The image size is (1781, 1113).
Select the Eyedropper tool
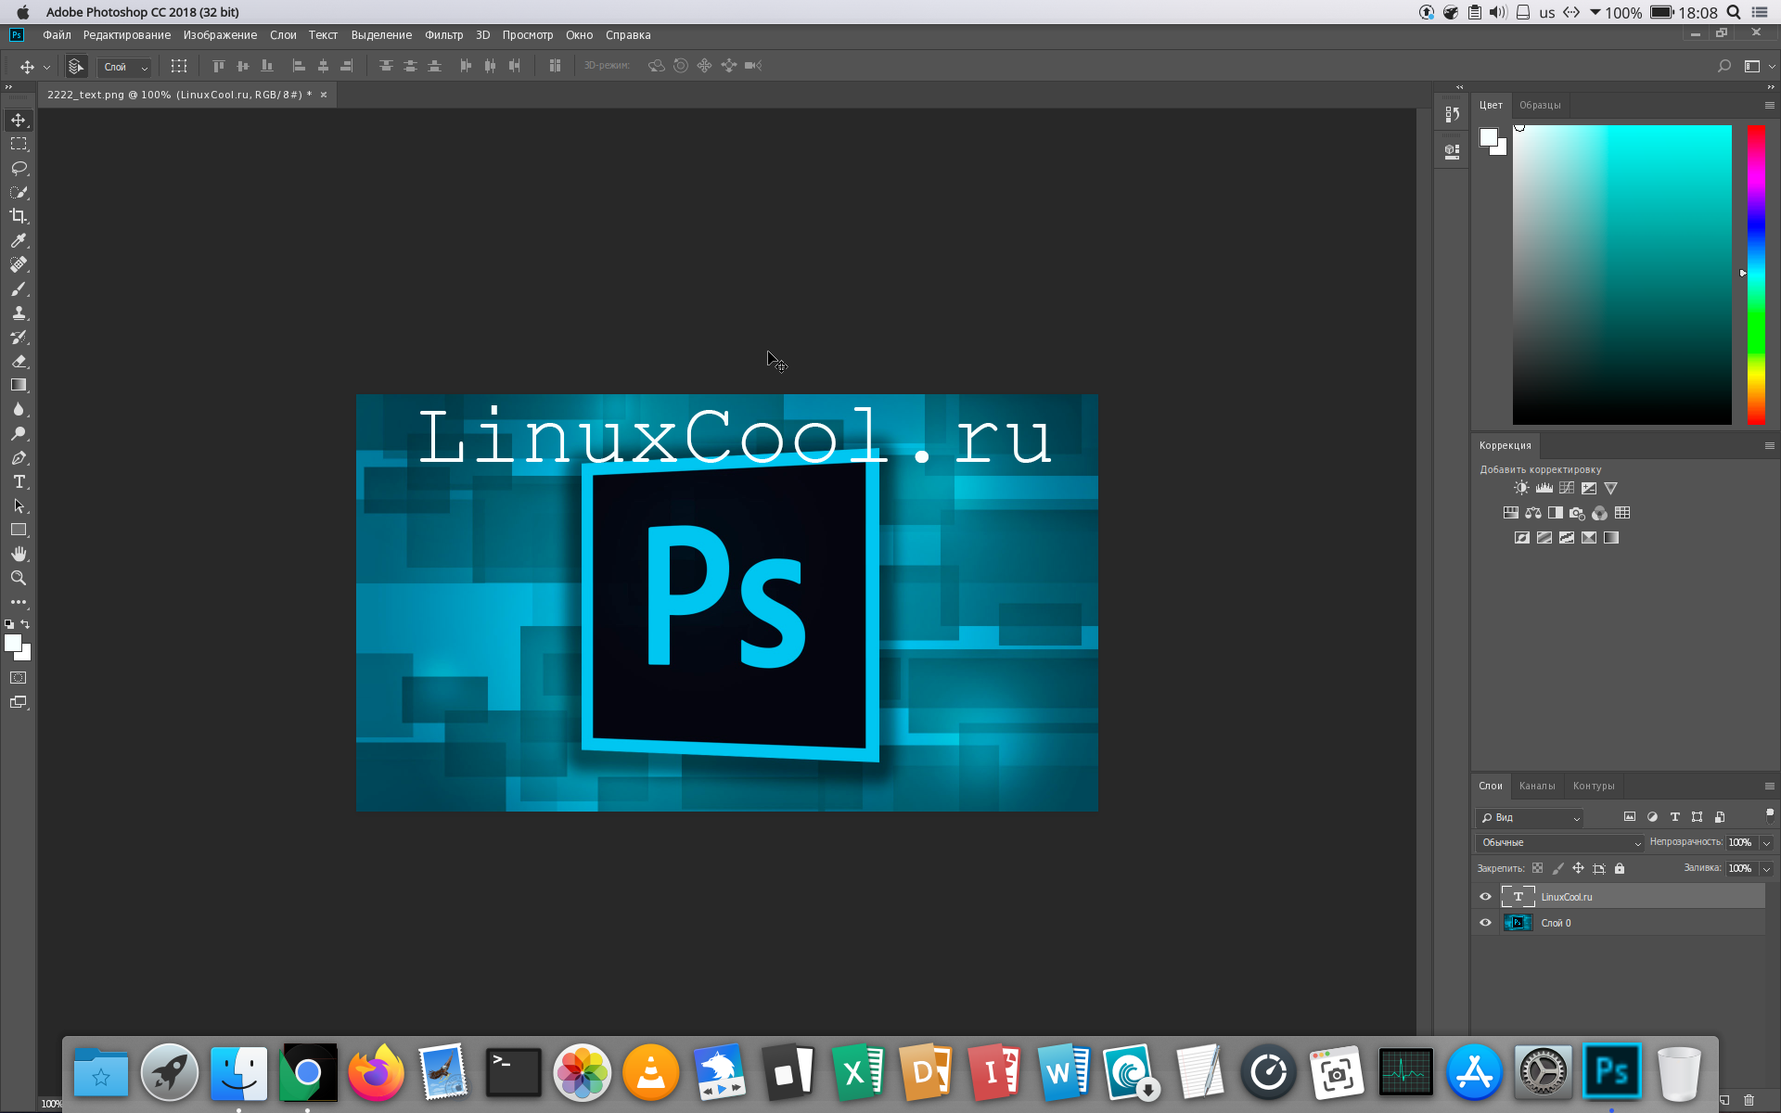pos(19,241)
